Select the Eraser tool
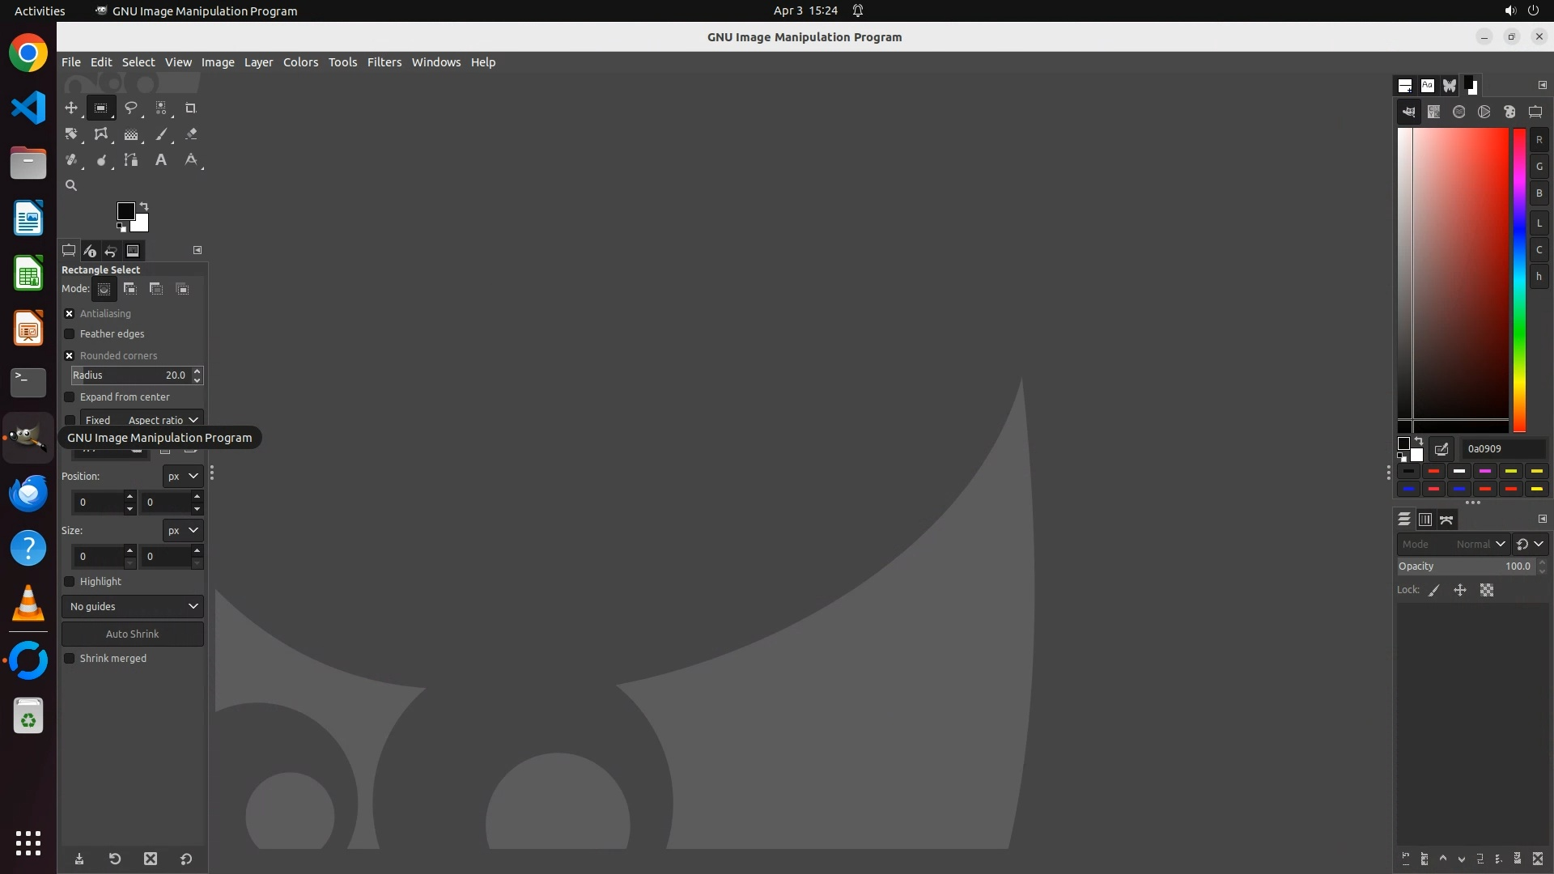This screenshot has width=1554, height=874. (191, 134)
